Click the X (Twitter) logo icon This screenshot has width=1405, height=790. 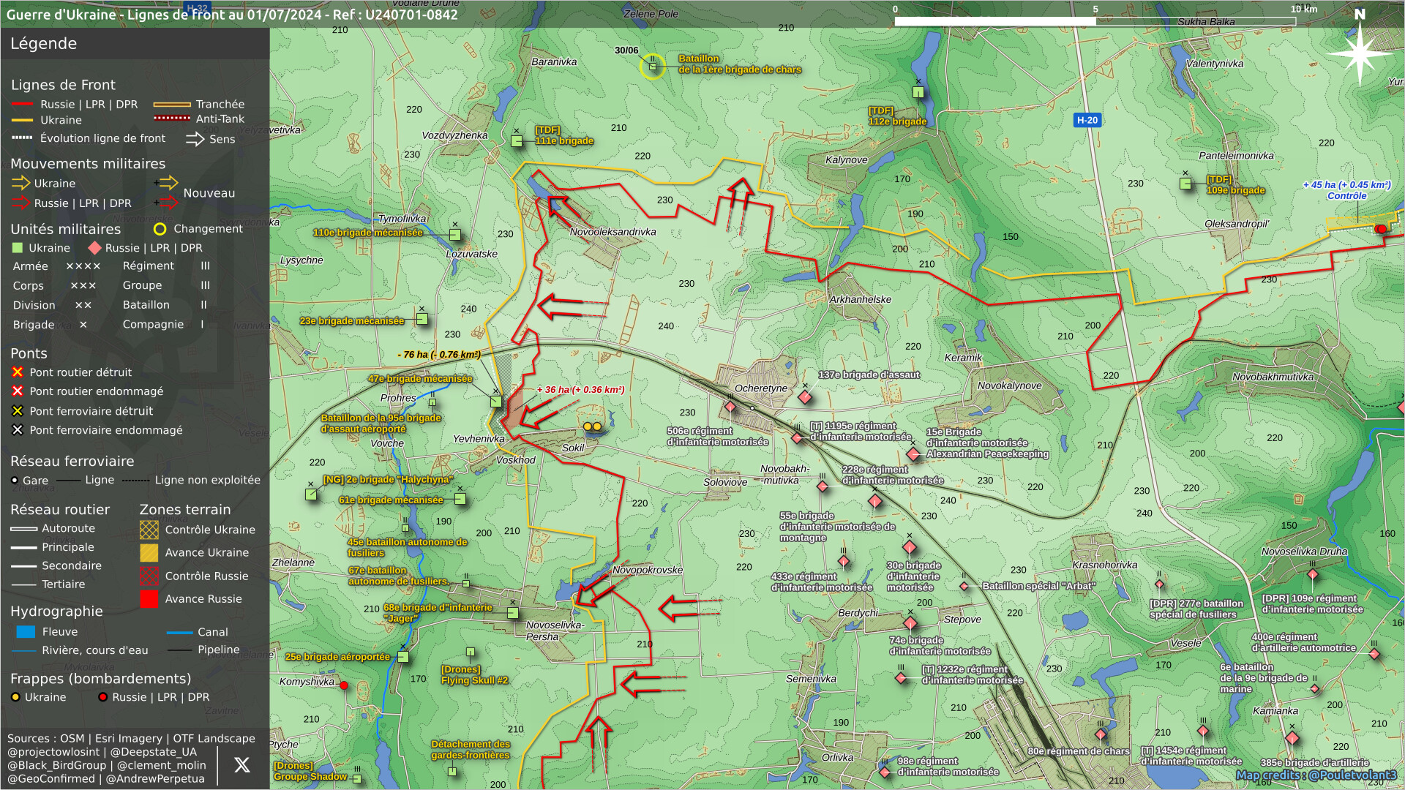click(x=241, y=765)
